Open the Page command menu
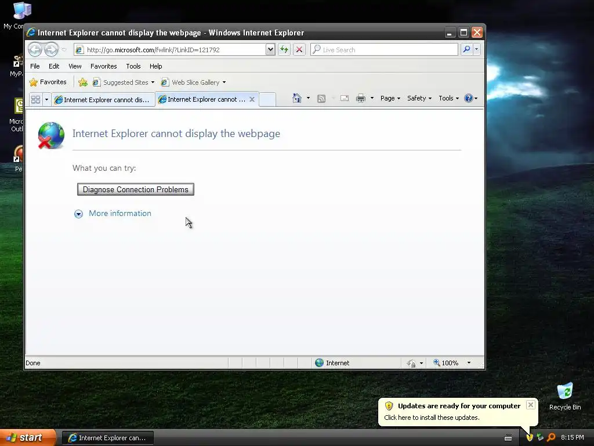Image resolution: width=594 pixels, height=446 pixels. pos(390,98)
